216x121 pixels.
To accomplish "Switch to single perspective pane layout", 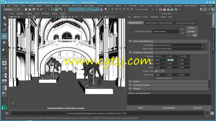I will point(4,63).
